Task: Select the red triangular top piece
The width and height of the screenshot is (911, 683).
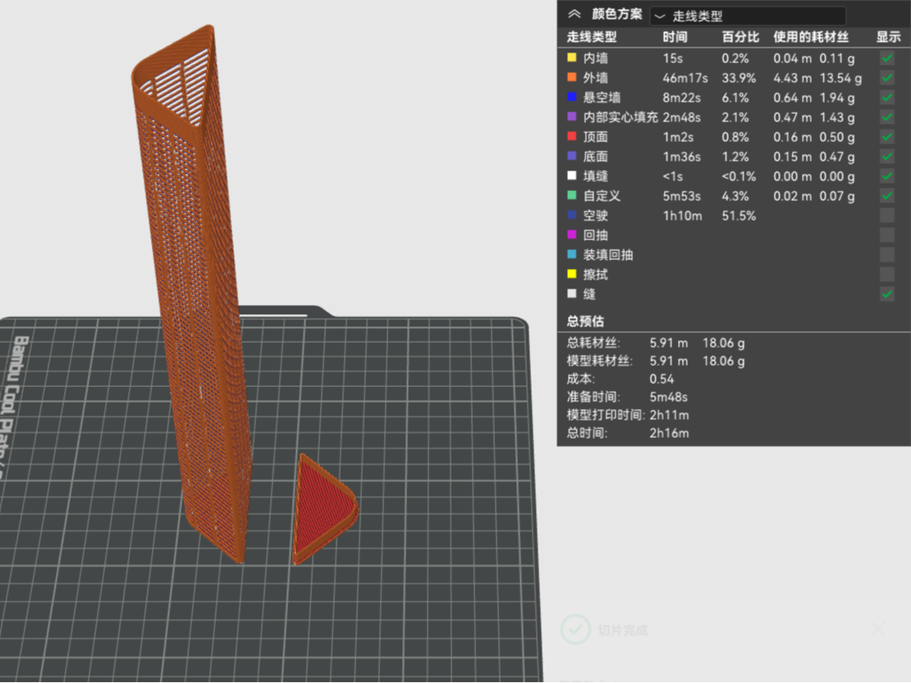Action: [x=324, y=509]
